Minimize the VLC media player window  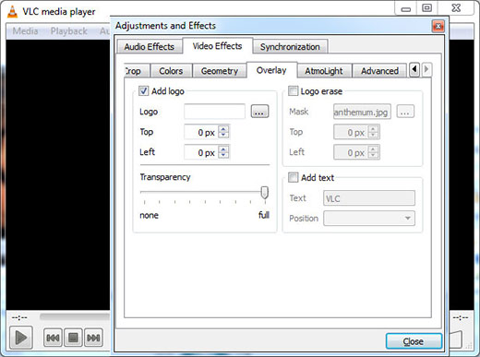(406, 8)
